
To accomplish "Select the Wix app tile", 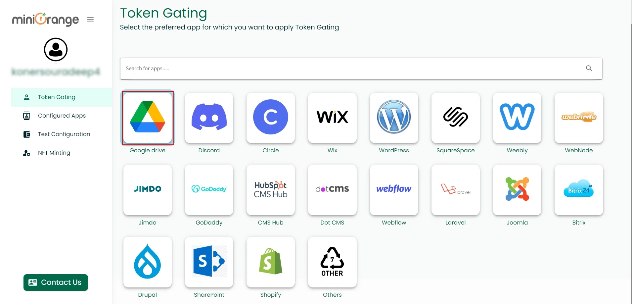I will point(332,118).
